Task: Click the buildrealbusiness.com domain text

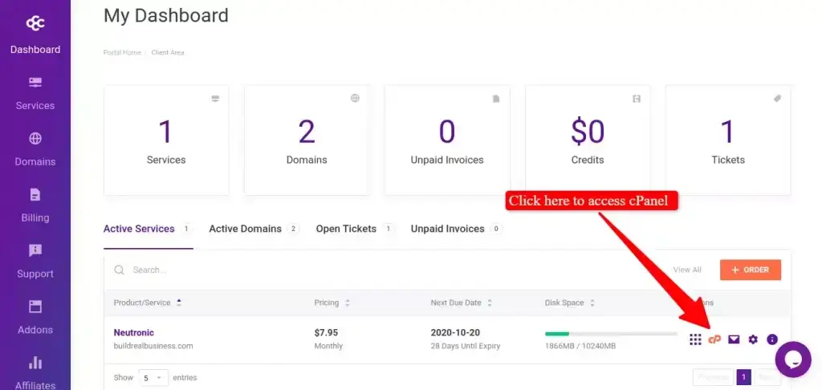Action: click(153, 346)
